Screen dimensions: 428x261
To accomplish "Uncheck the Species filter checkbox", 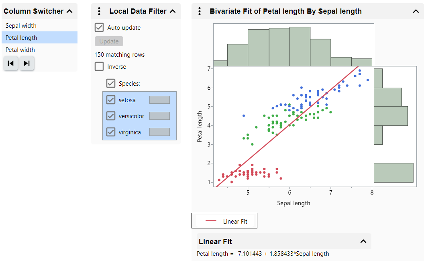I will click(111, 84).
